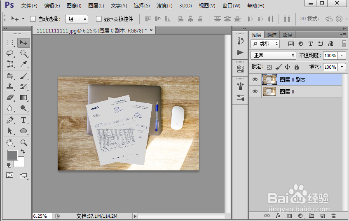Change screen mode from toolbox
Image resolution: width=349 pixels, height=221 pixels.
23,176
